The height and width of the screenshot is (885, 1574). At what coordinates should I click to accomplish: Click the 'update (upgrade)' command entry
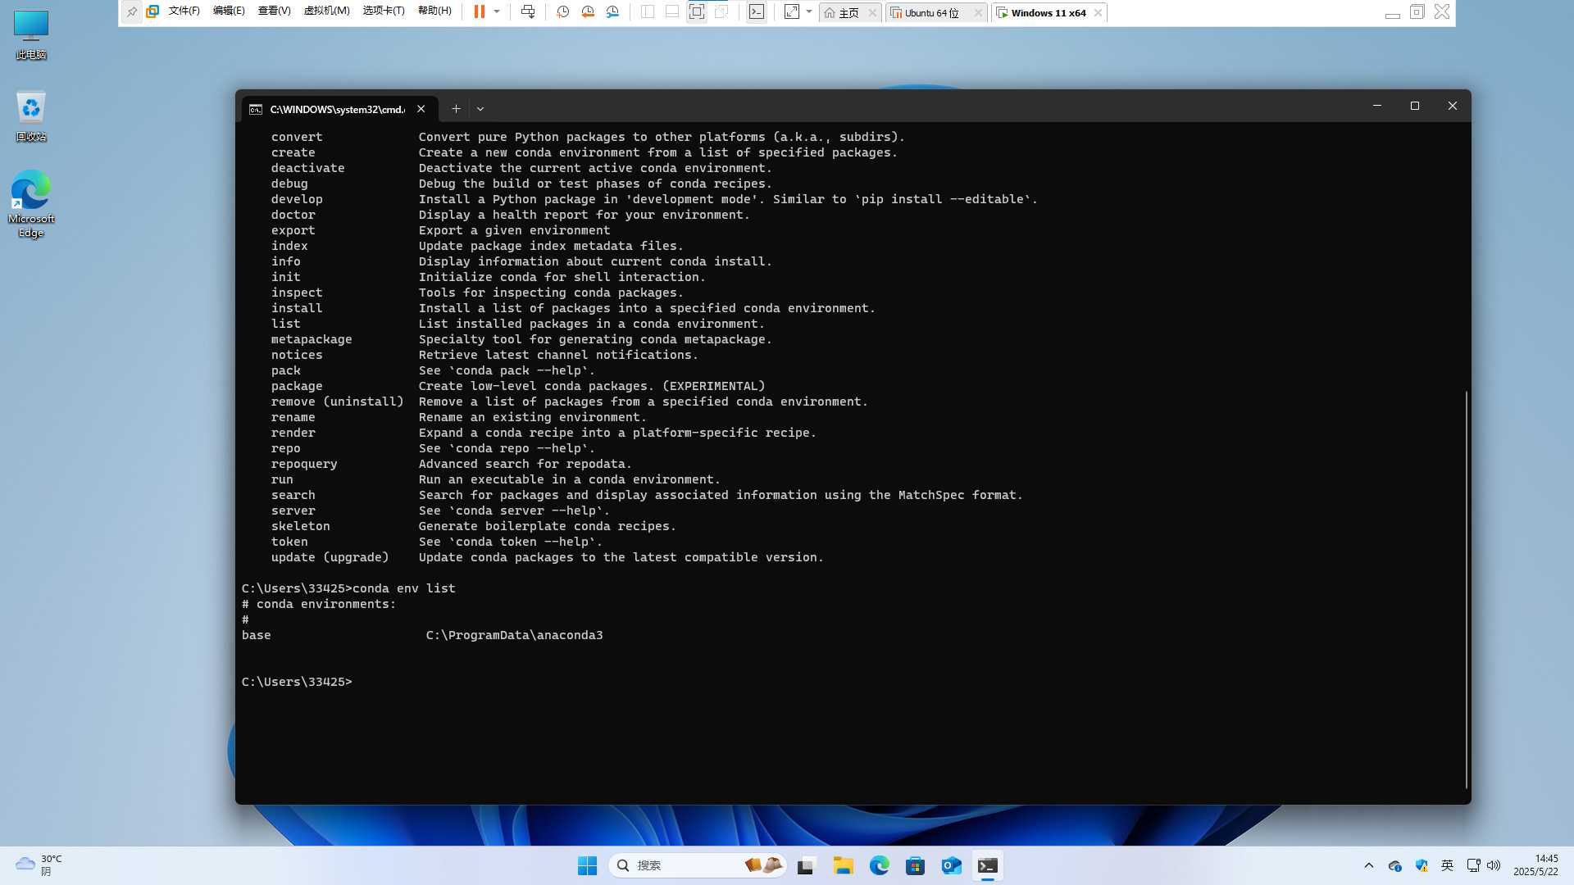(x=330, y=557)
